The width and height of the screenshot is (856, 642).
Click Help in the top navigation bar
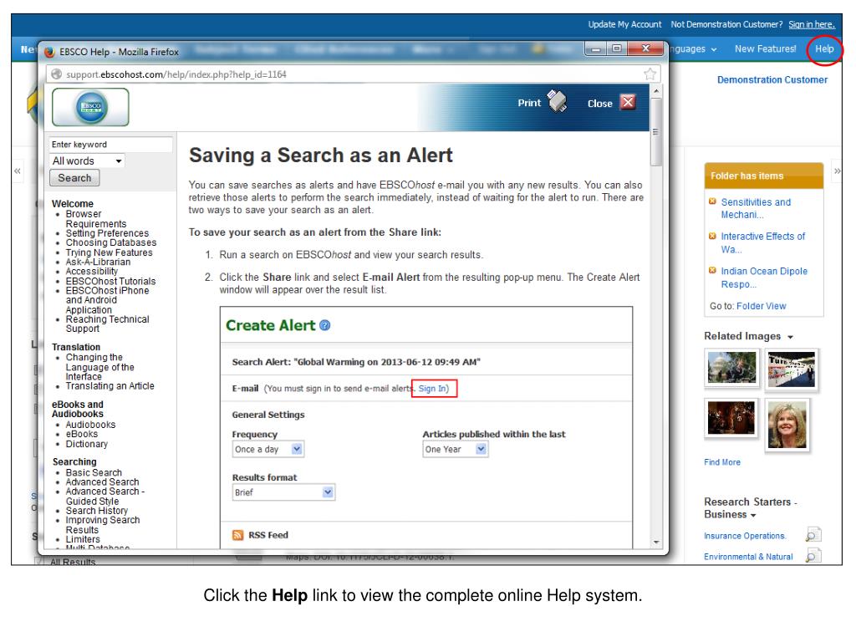tap(824, 48)
